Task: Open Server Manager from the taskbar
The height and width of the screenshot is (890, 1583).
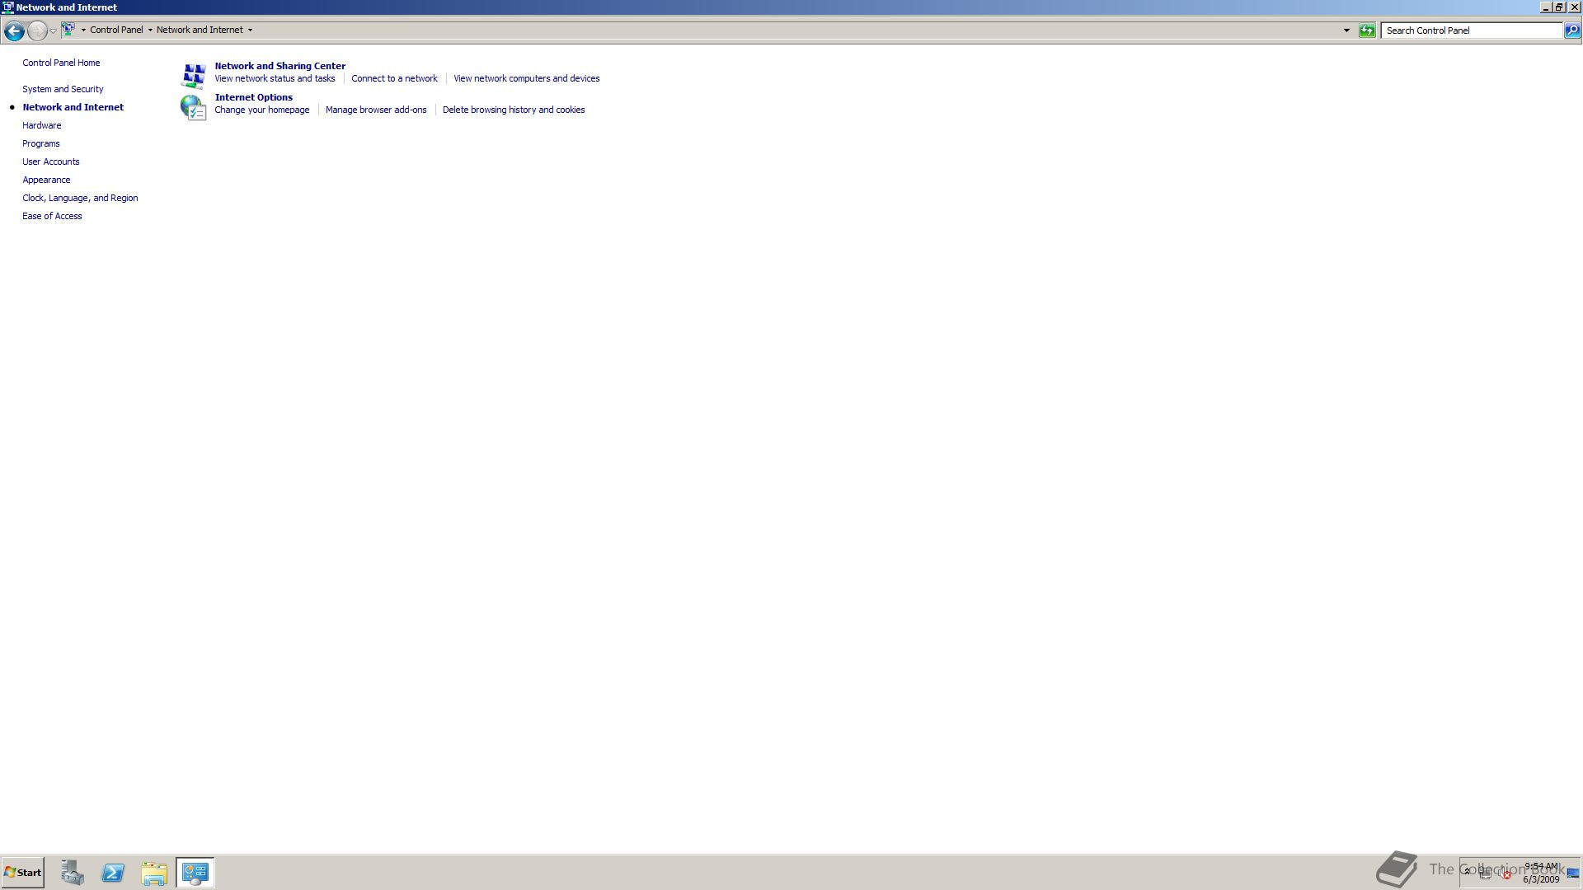Action: [x=73, y=873]
